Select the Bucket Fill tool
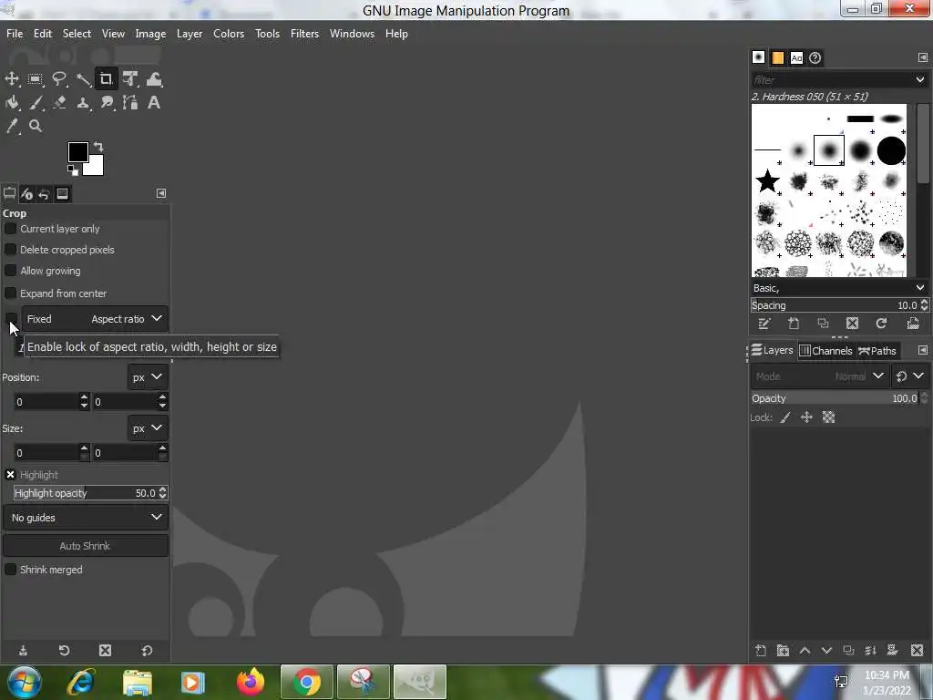 click(12, 103)
